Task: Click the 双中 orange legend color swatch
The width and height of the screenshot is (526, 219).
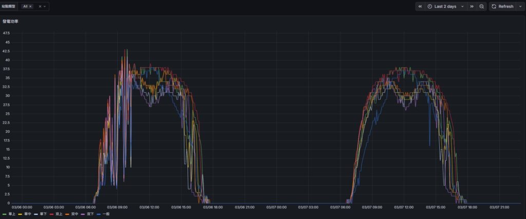Action: 67,214
